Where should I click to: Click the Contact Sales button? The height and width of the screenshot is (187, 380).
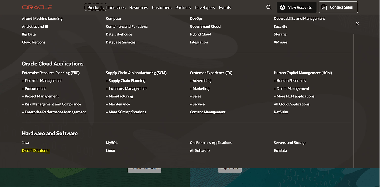pos(338,7)
